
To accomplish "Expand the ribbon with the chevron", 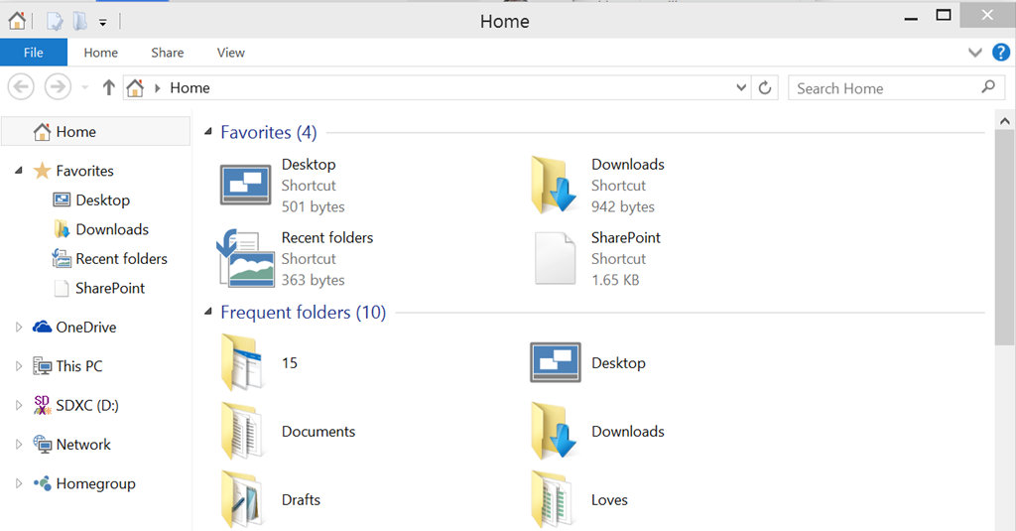I will (x=974, y=53).
